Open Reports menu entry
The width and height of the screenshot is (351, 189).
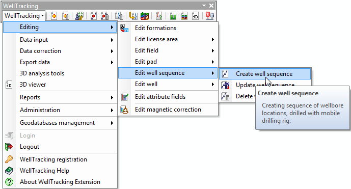tap(60, 97)
